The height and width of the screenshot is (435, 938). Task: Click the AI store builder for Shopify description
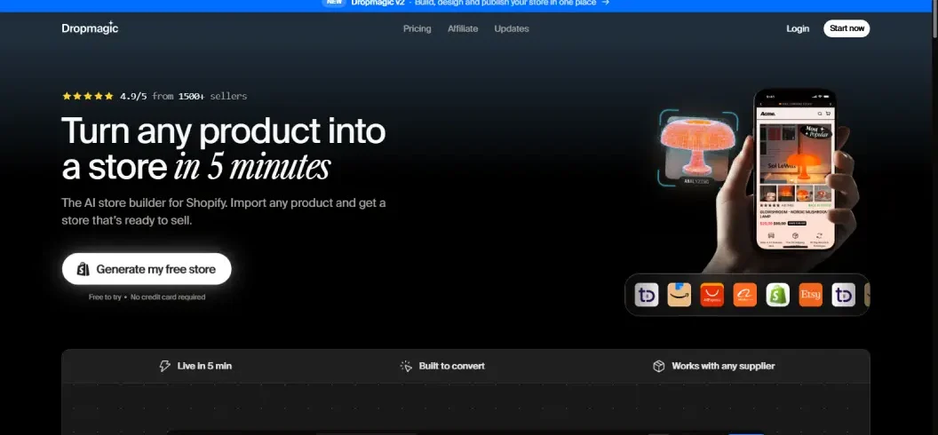point(224,211)
